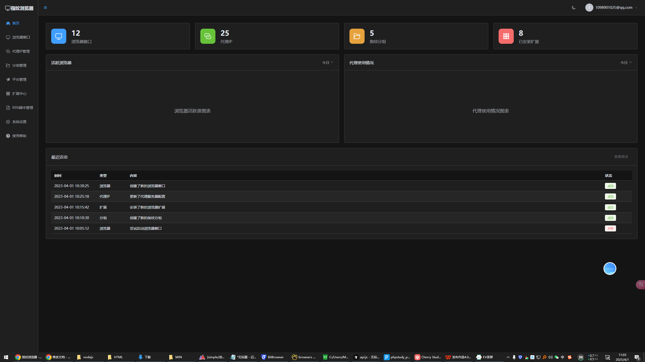Expand the 1098901025@qq.com account menu

(x=614, y=8)
